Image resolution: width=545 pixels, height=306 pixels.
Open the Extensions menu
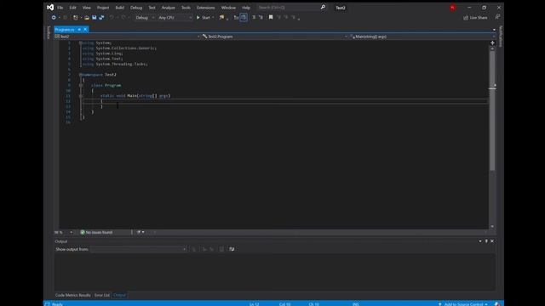pyautogui.click(x=206, y=8)
